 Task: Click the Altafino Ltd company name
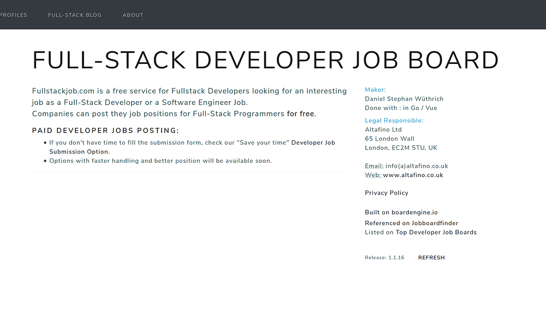pos(383,129)
